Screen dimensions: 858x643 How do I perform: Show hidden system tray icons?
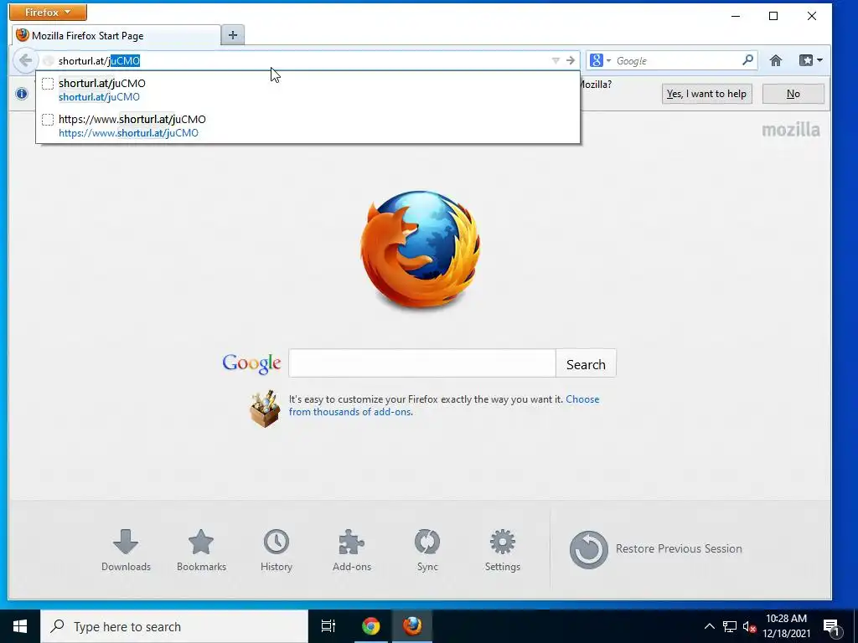click(x=709, y=626)
